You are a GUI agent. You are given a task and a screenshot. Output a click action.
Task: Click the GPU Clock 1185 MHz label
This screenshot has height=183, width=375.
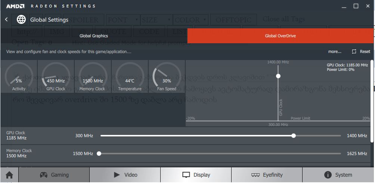click(16, 135)
